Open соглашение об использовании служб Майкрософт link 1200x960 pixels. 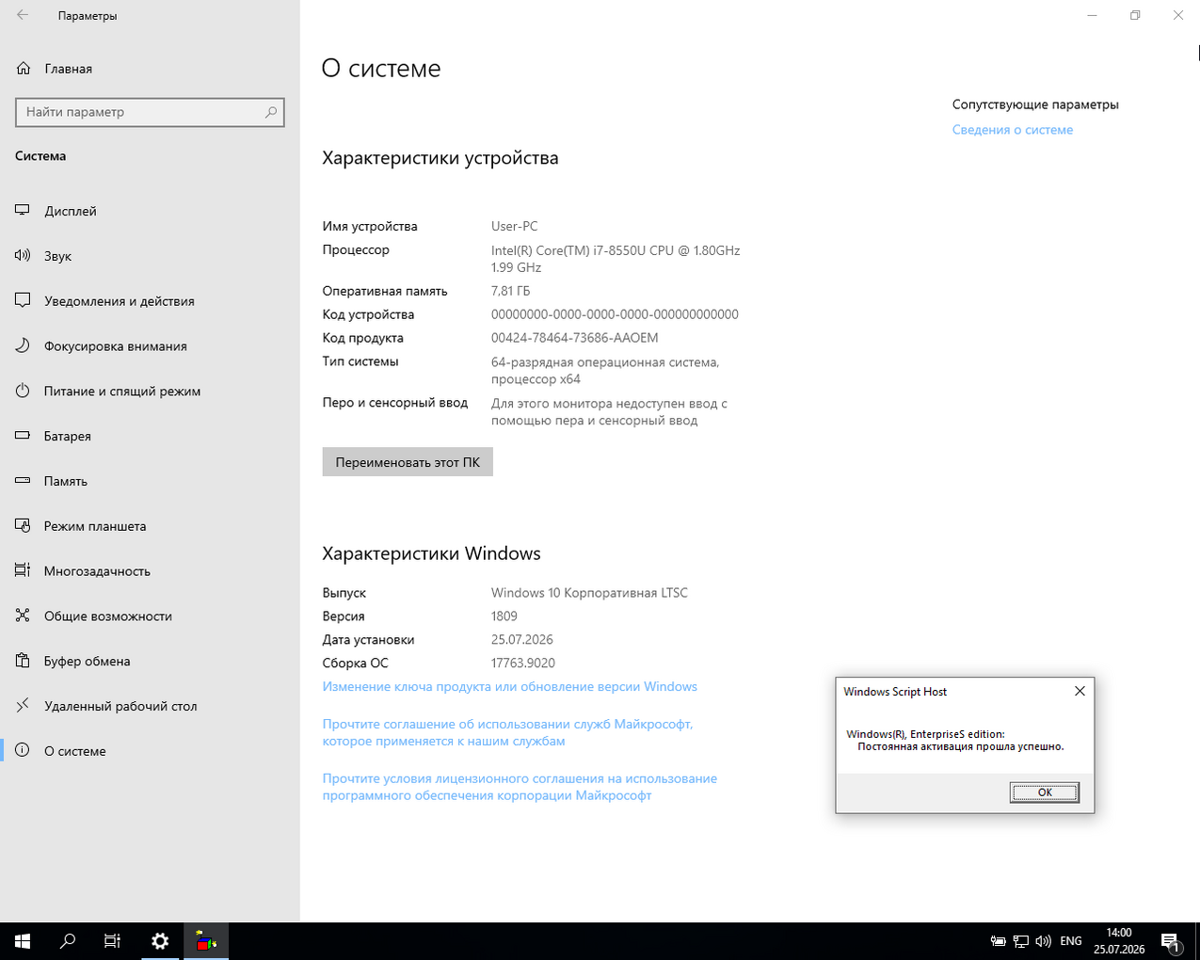coord(507,732)
